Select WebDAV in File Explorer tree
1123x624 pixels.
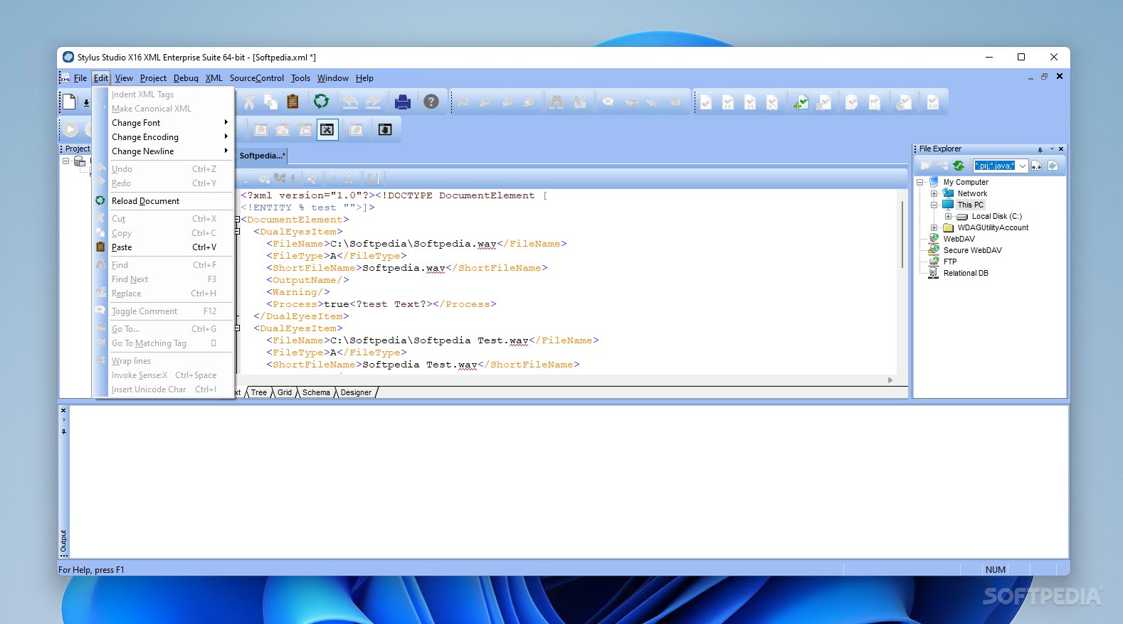click(x=959, y=239)
